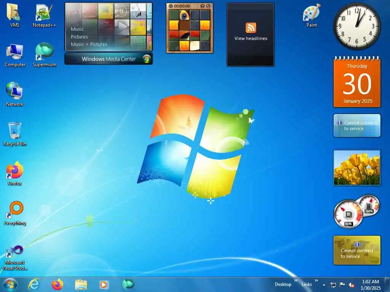390x292 pixels.
Task: Show hidden tray icons arrow
Action: pos(324,285)
